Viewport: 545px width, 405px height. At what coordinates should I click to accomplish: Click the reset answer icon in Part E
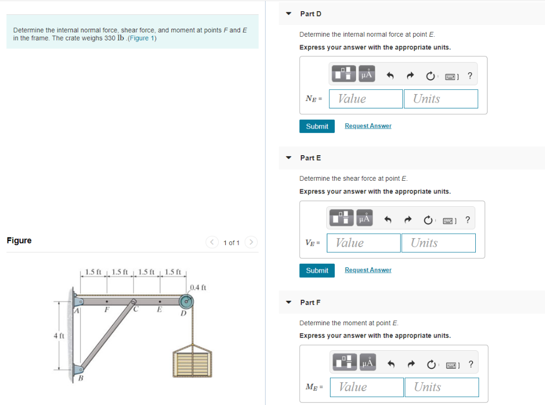click(428, 220)
